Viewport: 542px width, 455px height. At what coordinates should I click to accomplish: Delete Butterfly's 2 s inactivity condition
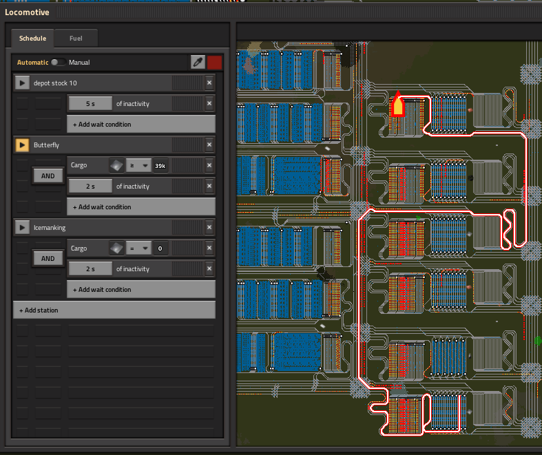click(x=209, y=186)
